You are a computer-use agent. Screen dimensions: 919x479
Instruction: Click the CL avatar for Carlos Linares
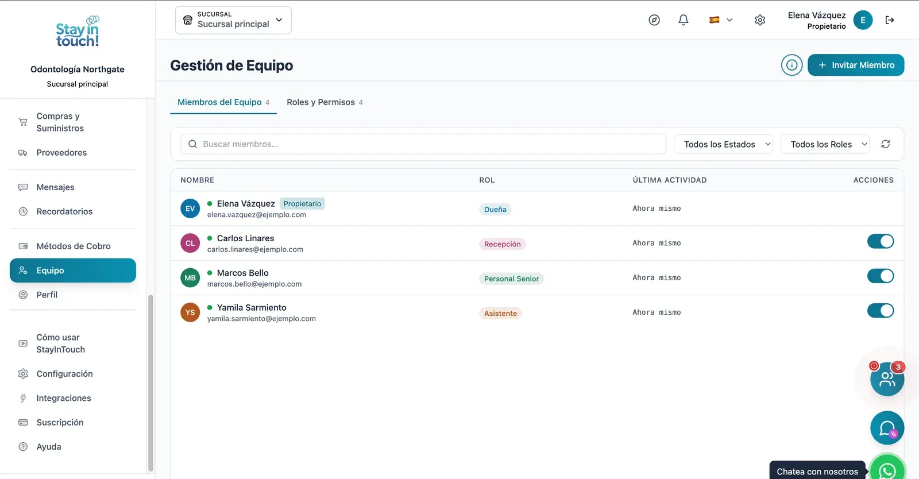point(190,243)
